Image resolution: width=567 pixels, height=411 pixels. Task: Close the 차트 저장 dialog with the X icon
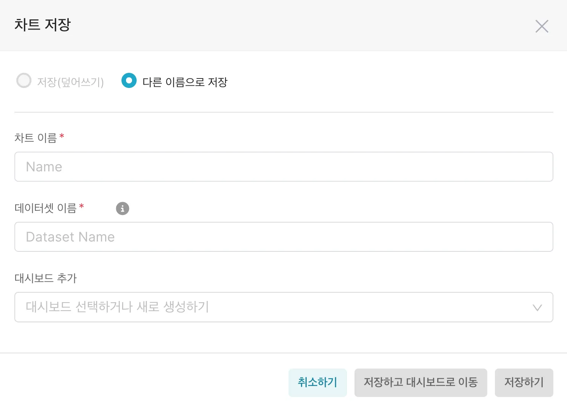coord(542,26)
